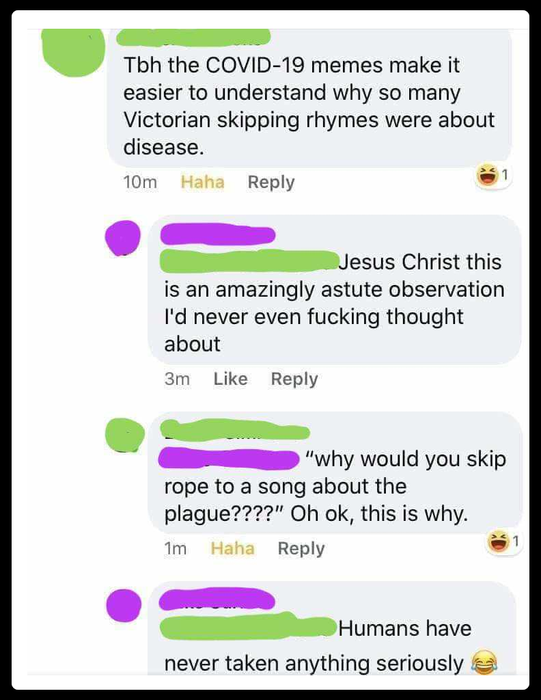541x700 pixels.
Task: Open the green avatar beside the skip rope reply
Action: pyautogui.click(x=125, y=435)
